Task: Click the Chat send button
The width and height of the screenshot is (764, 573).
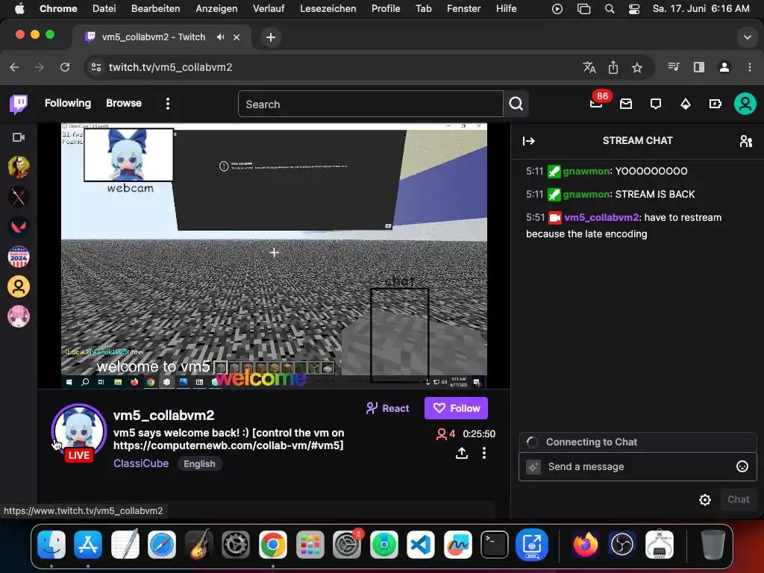Action: coord(738,499)
